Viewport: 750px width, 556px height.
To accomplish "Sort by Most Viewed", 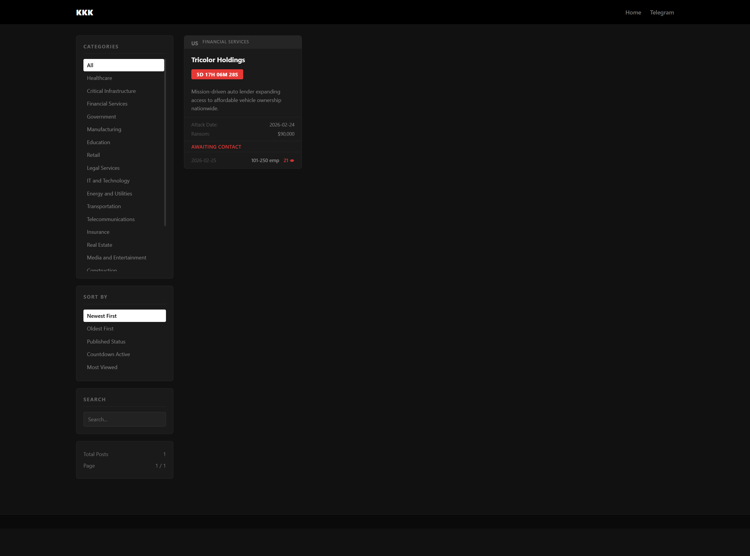I will tap(102, 367).
